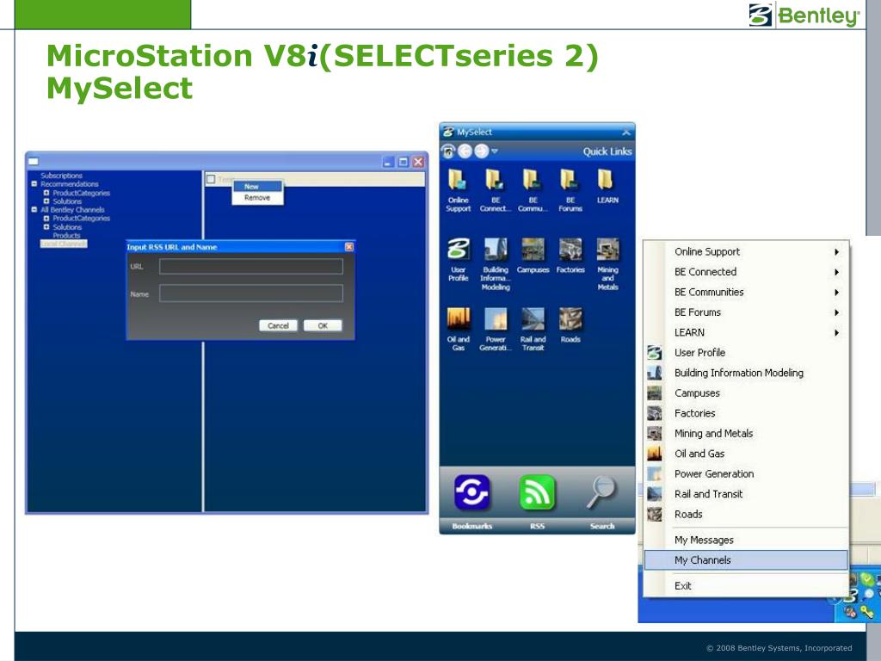This screenshot has width=881, height=661.
Task: Click the green RSS icon in MySelect
Action: coord(537,493)
